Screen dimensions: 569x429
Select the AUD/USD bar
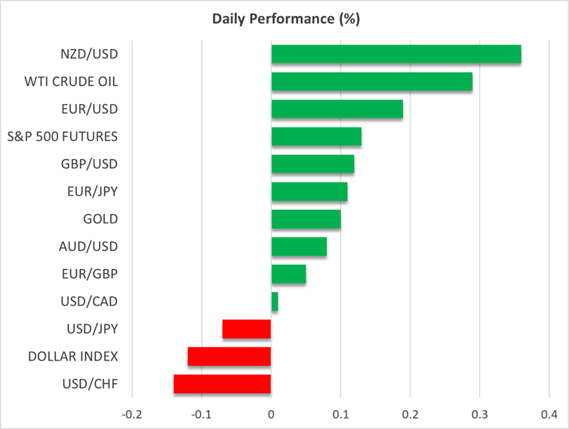coord(298,247)
